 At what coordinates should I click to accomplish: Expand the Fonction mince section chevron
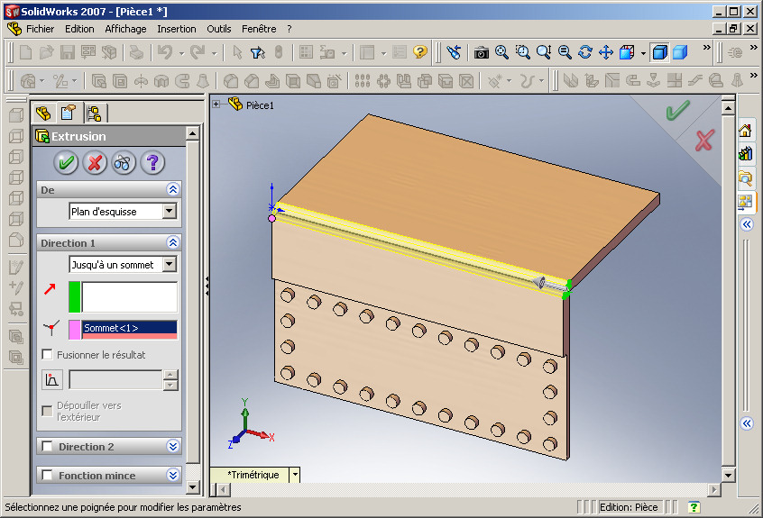[x=173, y=475]
